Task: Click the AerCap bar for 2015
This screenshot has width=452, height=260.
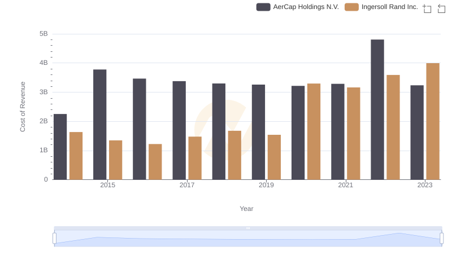Action: (100, 125)
